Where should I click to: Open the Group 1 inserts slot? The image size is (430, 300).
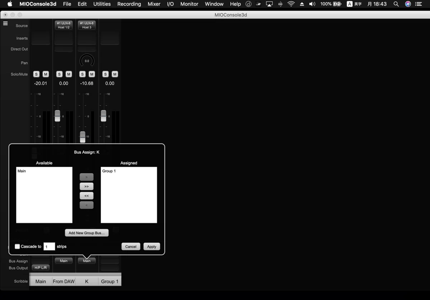[110, 38]
